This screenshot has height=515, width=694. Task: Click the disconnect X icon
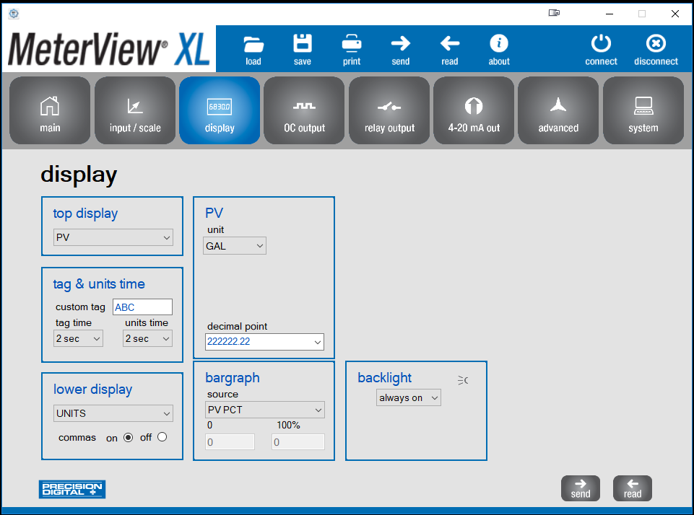[656, 43]
